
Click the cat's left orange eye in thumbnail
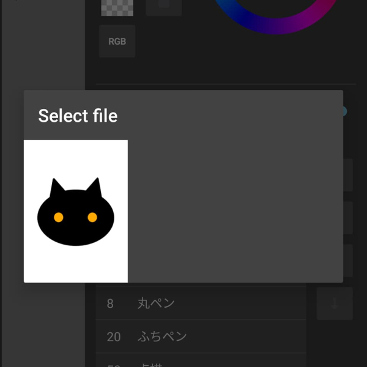(x=58, y=217)
